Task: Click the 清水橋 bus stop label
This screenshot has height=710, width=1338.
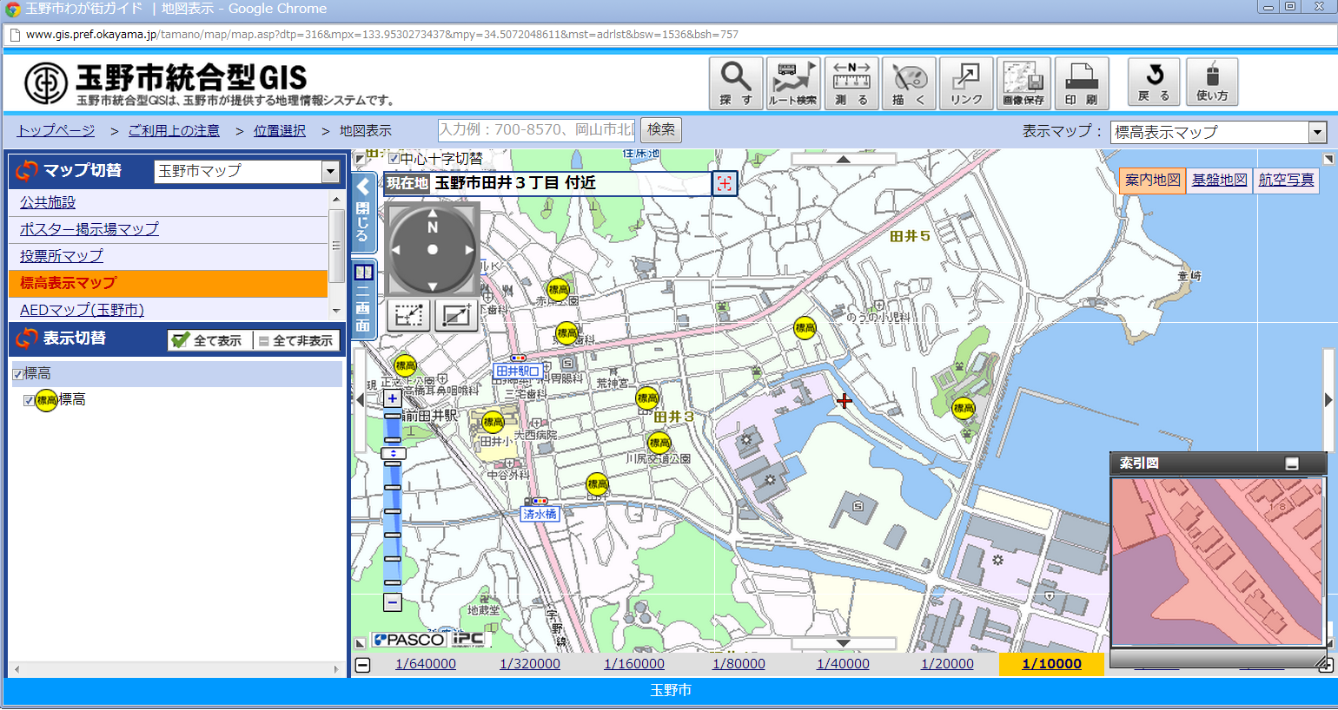Action: coord(540,514)
